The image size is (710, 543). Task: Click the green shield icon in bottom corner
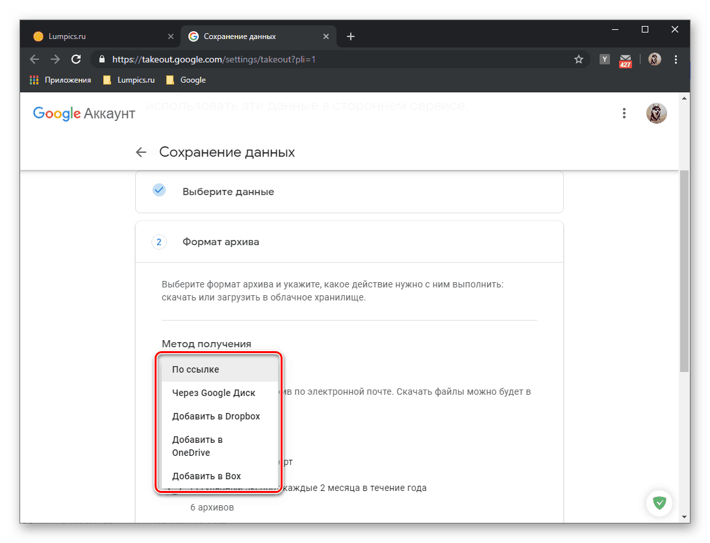click(x=659, y=503)
